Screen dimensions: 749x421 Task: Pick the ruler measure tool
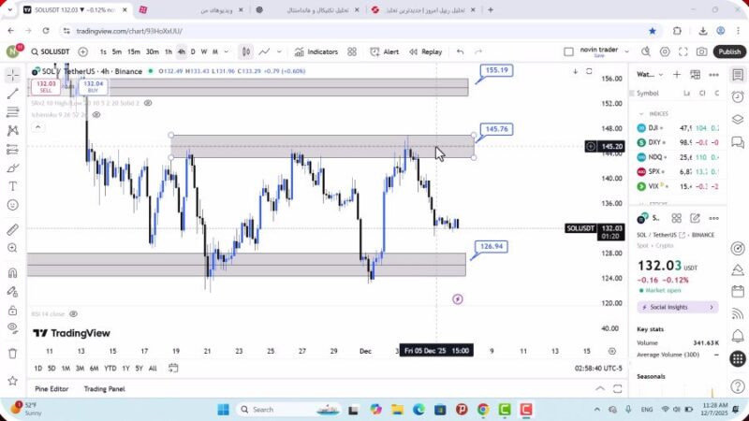[x=12, y=229]
